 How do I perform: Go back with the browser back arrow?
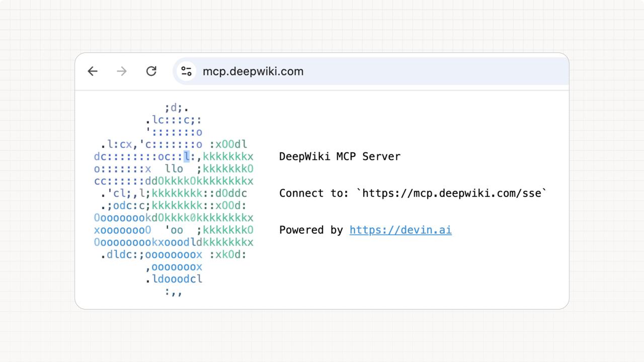click(x=93, y=71)
